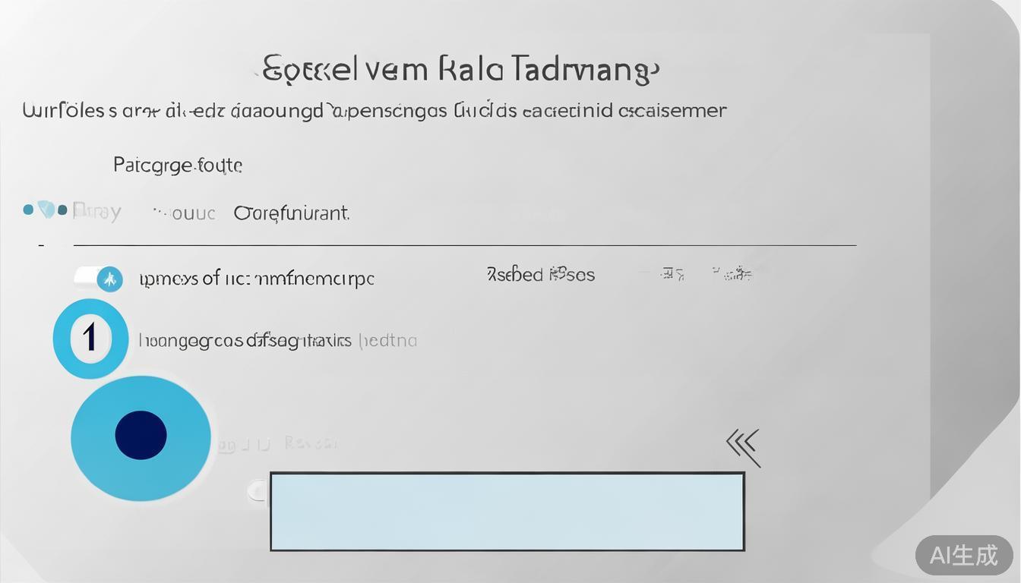This screenshot has width=1021, height=583.
Task: Click the faded Revsal label
Action: (x=311, y=443)
